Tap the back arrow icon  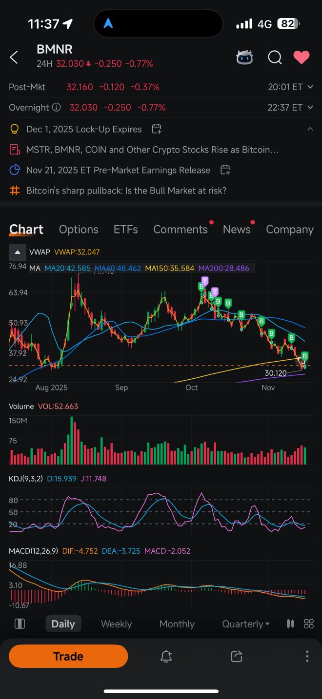pyautogui.click(x=14, y=58)
